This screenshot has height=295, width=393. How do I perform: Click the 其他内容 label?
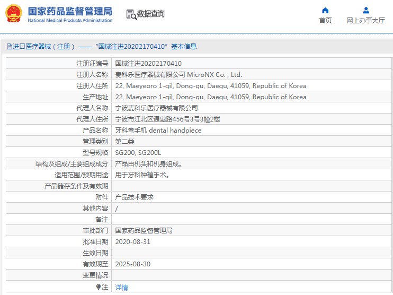click(x=95, y=208)
